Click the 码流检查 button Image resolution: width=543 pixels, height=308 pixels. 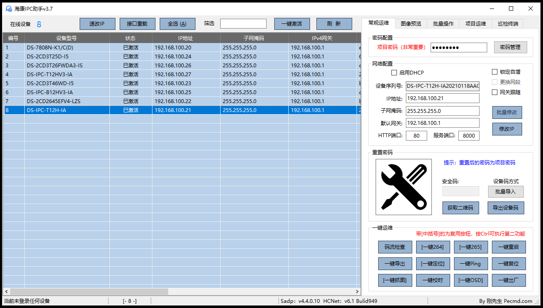(395, 247)
